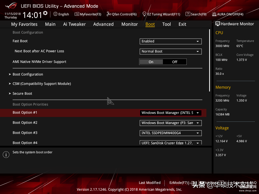
Task: Click the Hardware Monitor panel title
Action: pyautogui.click(x=237, y=24)
